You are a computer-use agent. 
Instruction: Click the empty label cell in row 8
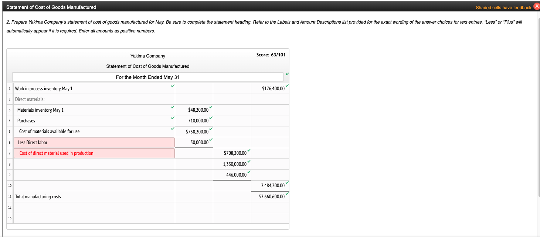94,164
